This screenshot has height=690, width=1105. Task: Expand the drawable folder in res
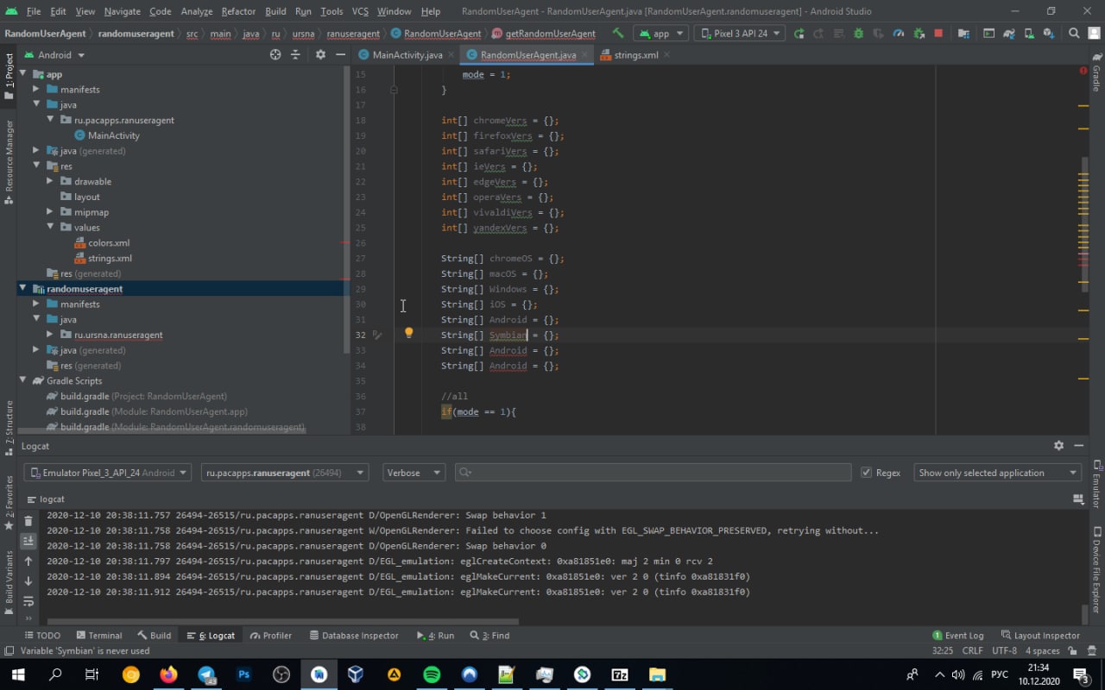pyautogui.click(x=50, y=181)
